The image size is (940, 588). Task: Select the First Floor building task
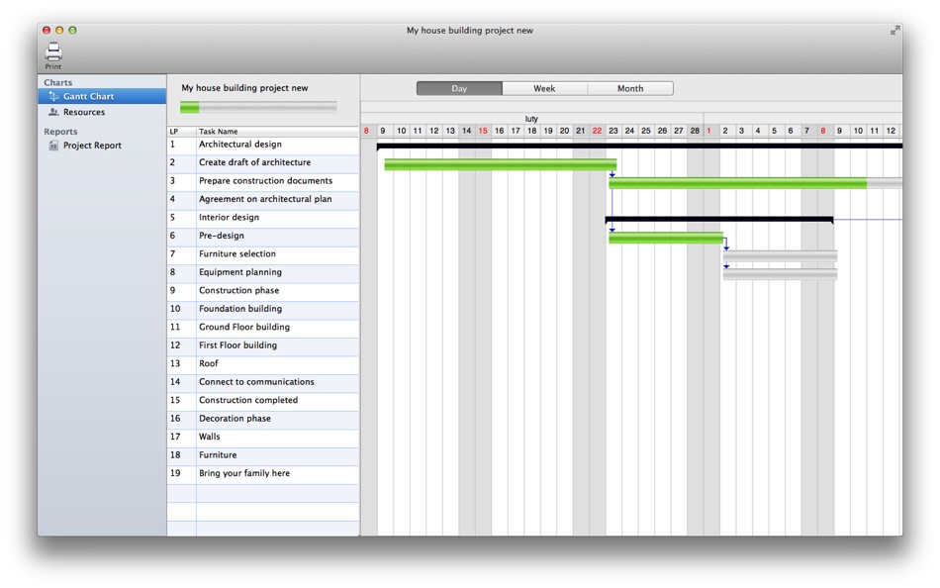pyautogui.click(x=263, y=345)
